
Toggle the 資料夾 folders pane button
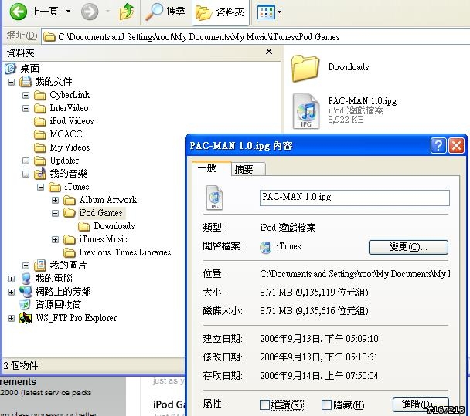click(x=220, y=12)
